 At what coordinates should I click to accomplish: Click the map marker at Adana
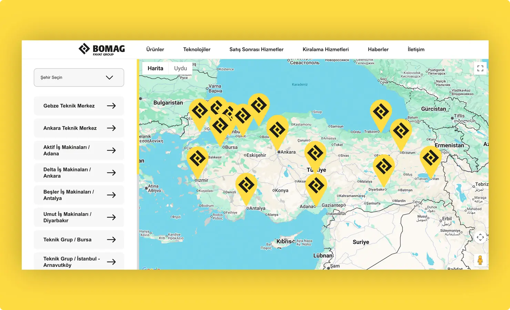pos(316,186)
